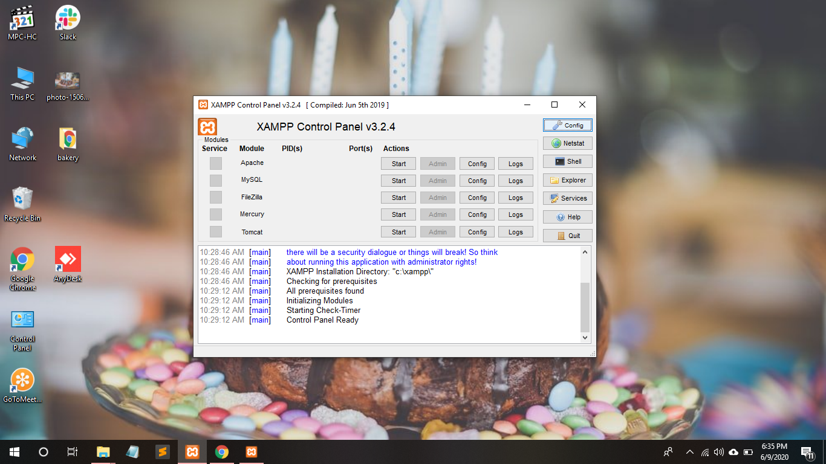
Task: Start the Tomcat module
Action: (398, 232)
